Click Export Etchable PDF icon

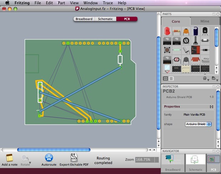tap(74, 158)
